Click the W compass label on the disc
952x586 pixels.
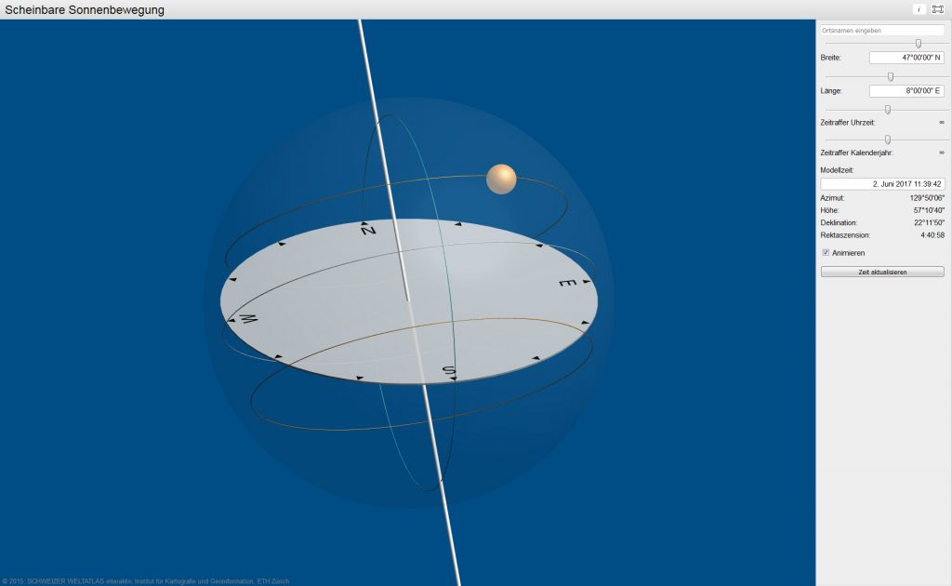coord(248,320)
